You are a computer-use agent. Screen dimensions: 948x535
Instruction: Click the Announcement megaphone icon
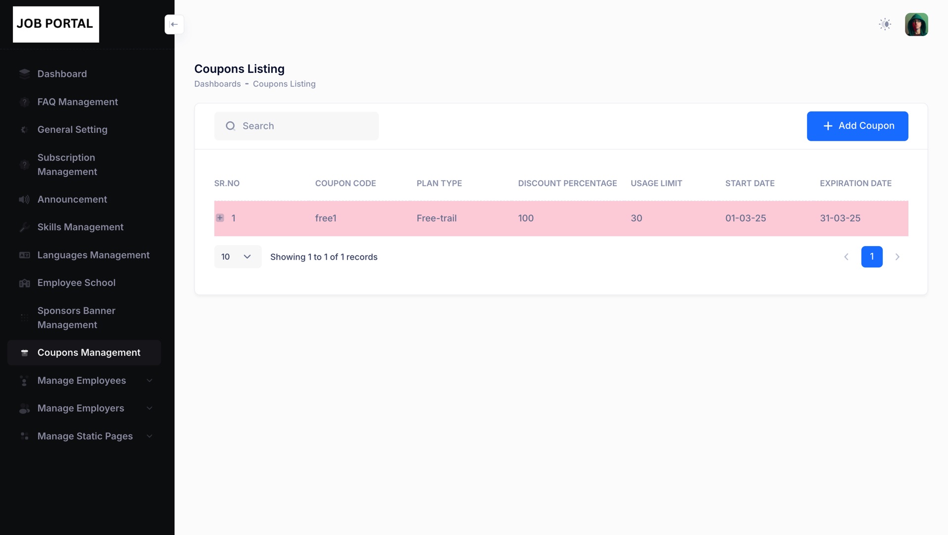click(x=24, y=199)
